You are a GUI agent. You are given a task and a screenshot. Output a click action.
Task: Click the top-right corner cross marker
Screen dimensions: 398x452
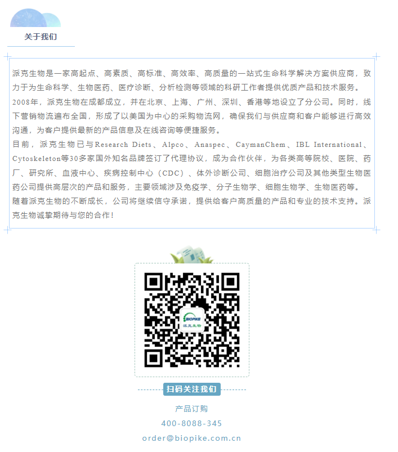click(376, 56)
